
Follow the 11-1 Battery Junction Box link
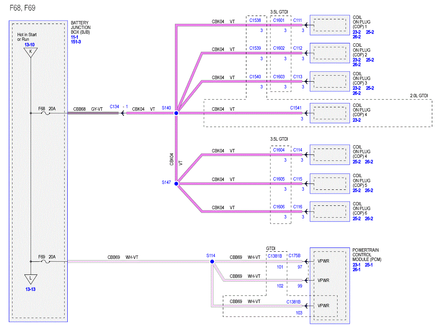click(74, 37)
